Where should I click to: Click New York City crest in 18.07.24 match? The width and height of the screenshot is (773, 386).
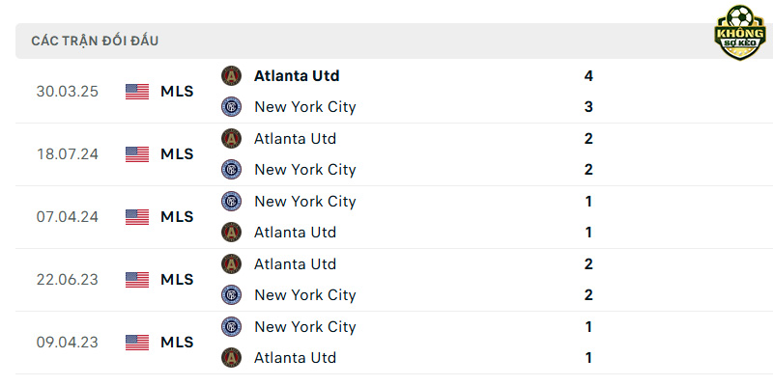[x=231, y=170]
